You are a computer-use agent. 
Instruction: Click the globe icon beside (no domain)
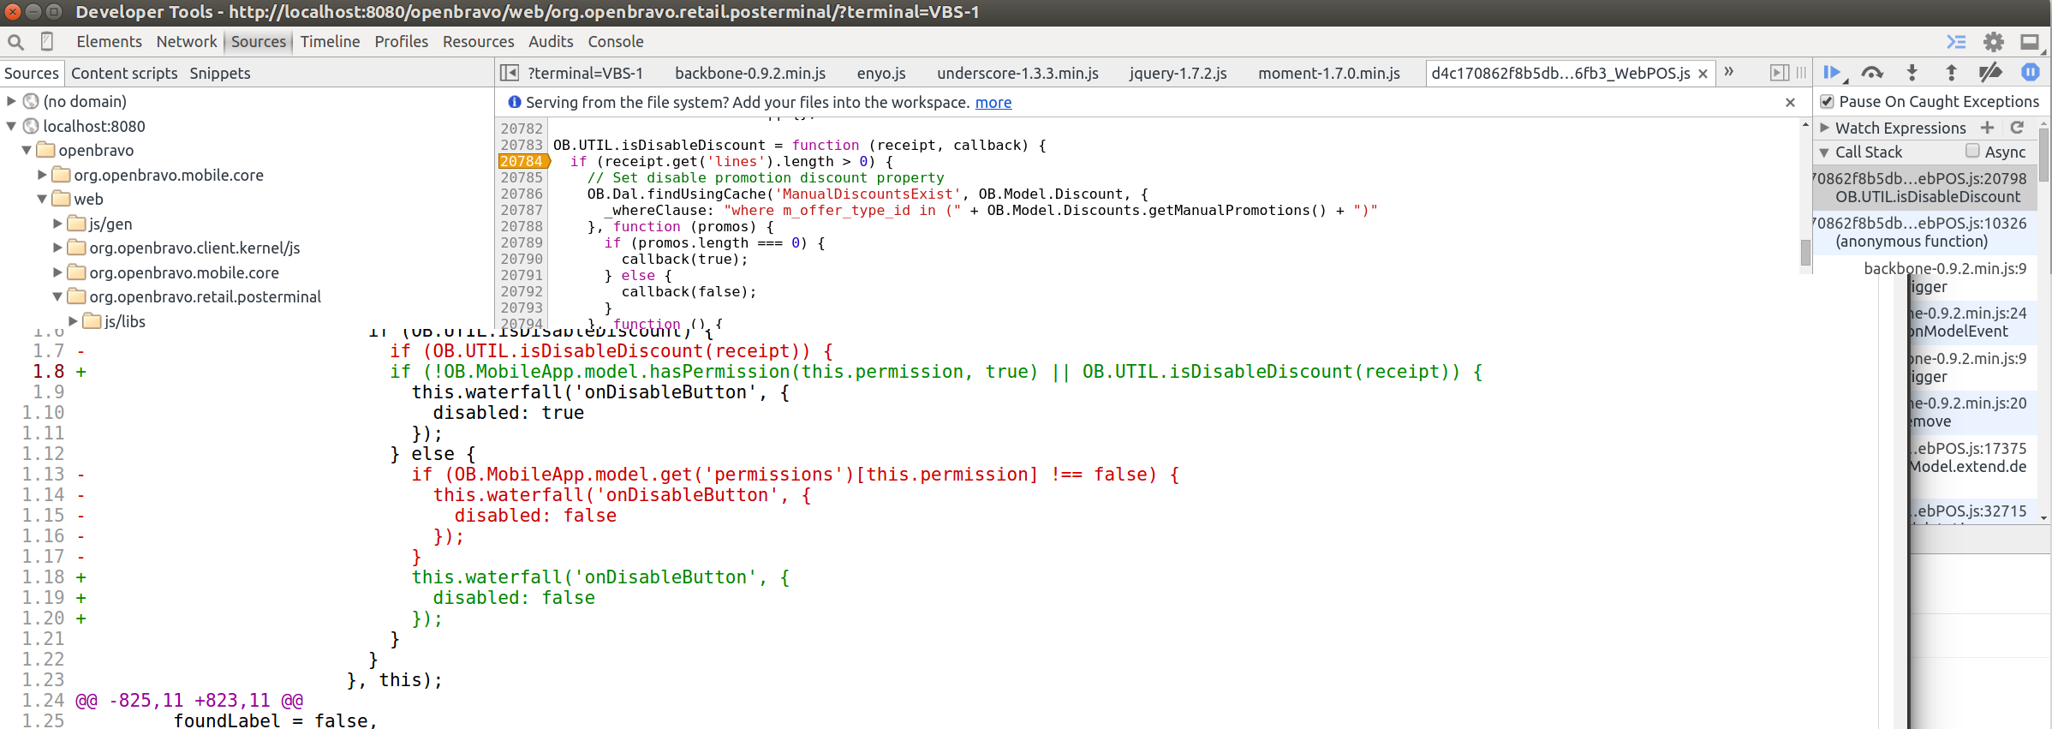pos(31,101)
